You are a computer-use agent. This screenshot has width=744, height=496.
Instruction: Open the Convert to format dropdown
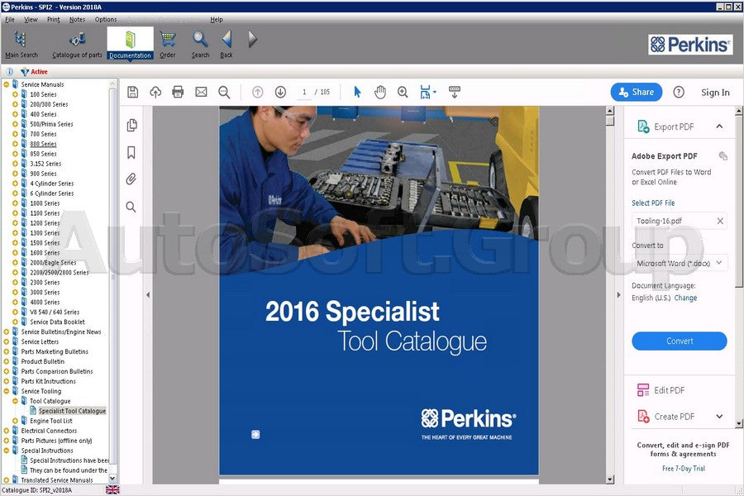pos(679,263)
